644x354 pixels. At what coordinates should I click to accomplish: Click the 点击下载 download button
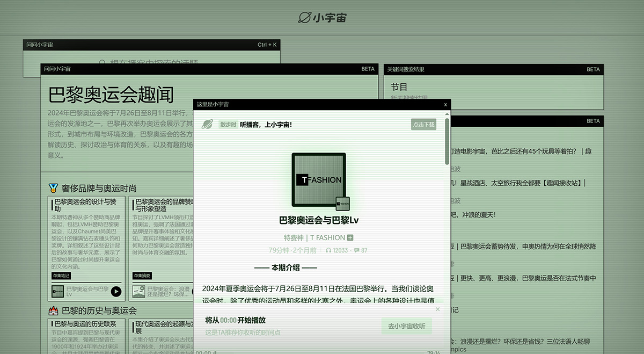coord(423,124)
